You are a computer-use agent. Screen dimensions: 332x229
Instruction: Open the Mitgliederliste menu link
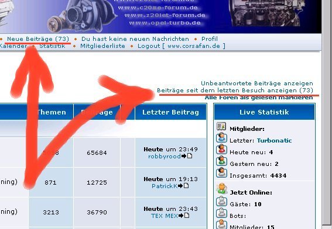[102, 46]
